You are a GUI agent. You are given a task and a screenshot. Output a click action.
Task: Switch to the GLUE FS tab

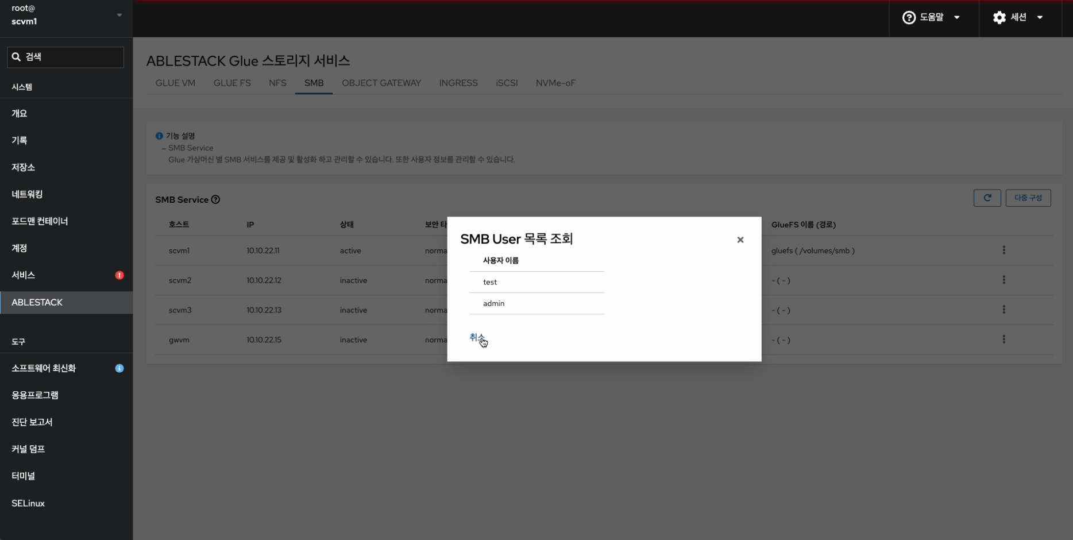[x=232, y=83]
